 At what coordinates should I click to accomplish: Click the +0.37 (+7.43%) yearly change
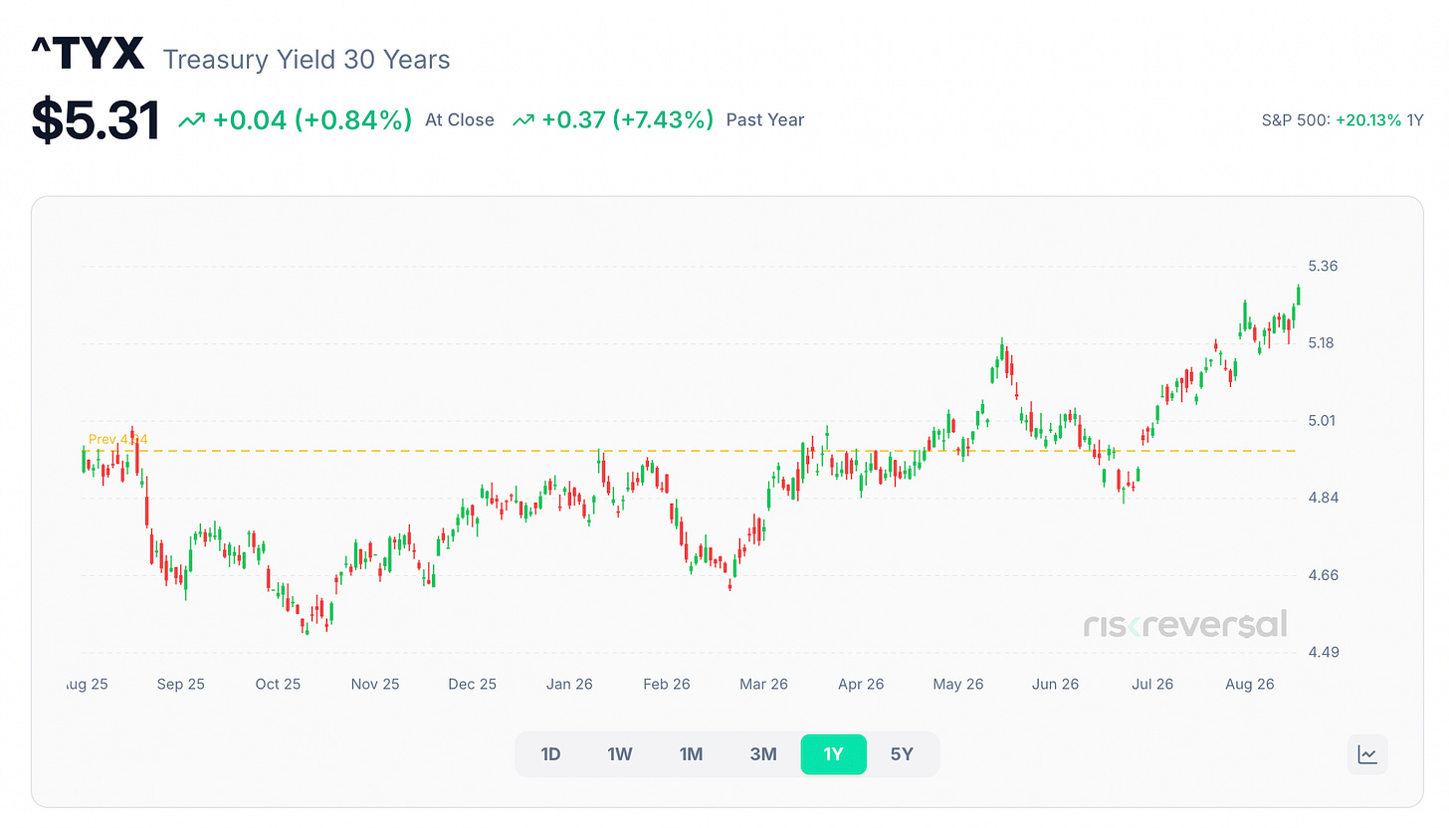coord(628,120)
